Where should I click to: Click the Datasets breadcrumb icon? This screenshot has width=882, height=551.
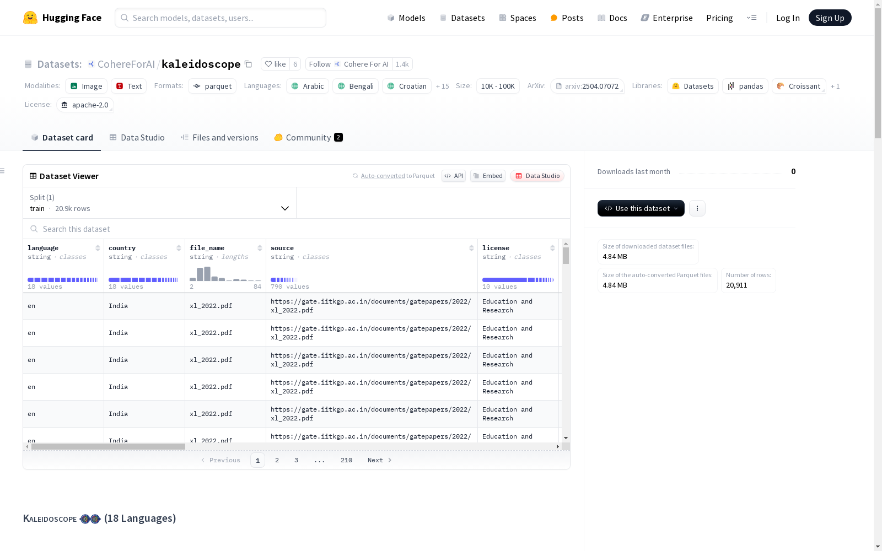coord(28,64)
